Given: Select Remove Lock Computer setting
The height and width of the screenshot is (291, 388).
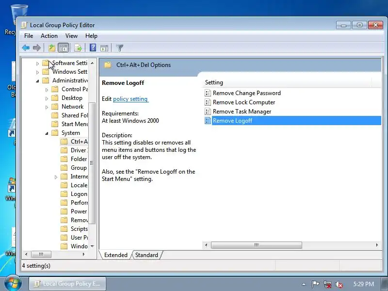Looking at the screenshot, I should tap(244, 102).
